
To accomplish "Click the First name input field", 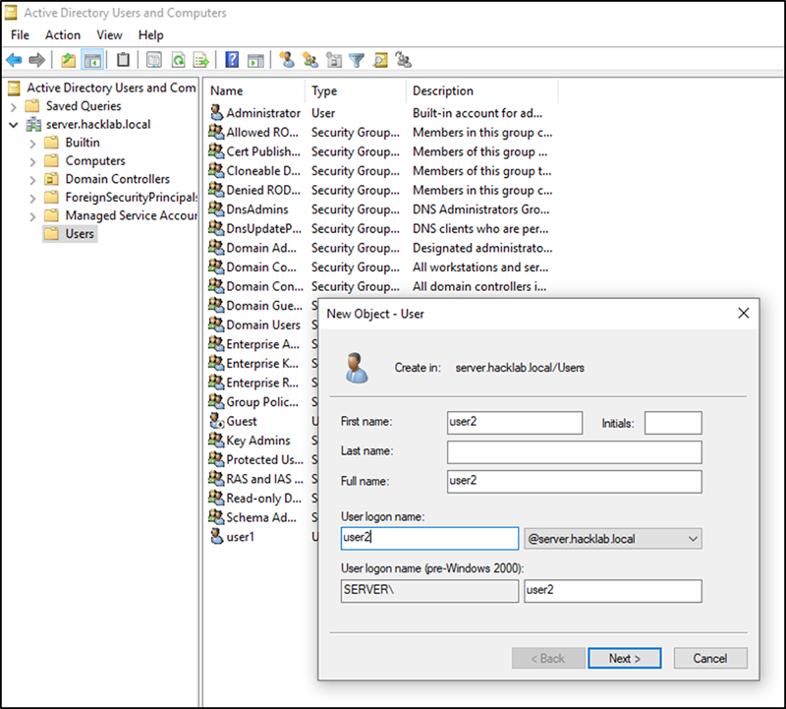I will click(x=515, y=423).
